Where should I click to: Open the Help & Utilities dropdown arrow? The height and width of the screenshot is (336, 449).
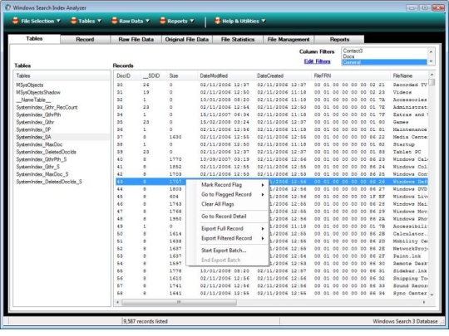tap(264, 21)
